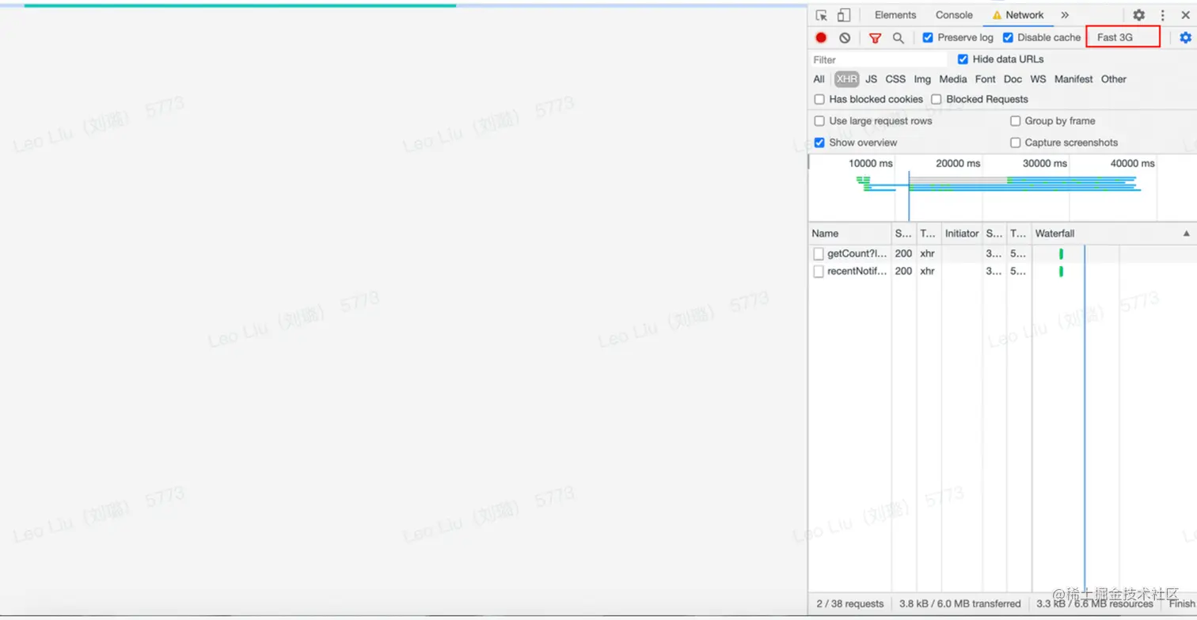Select the XHR request filter

(x=846, y=79)
